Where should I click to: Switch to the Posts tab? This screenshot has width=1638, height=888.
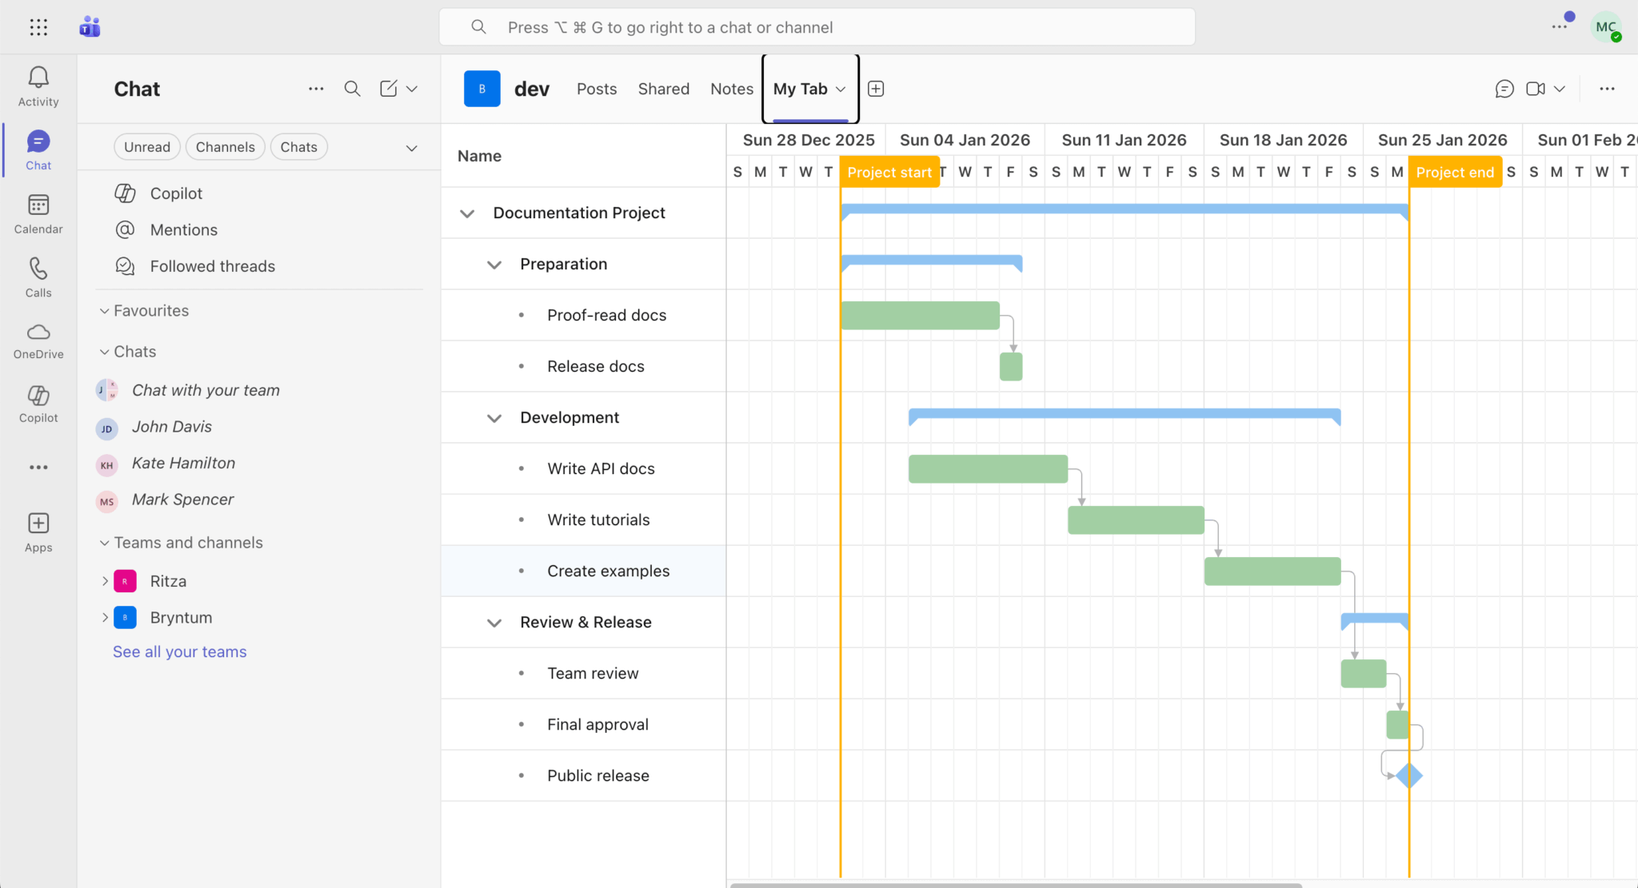coord(597,89)
